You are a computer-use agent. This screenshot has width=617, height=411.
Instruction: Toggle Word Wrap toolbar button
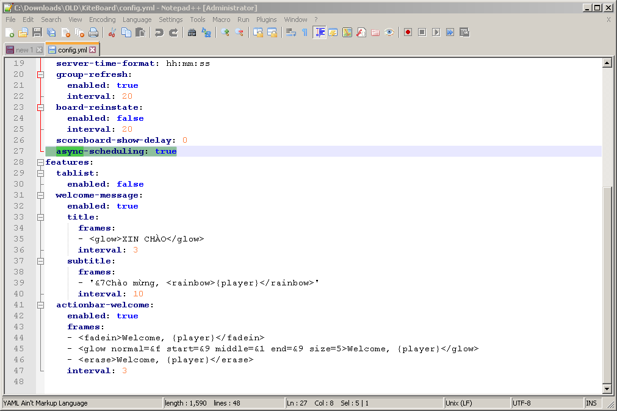point(290,32)
